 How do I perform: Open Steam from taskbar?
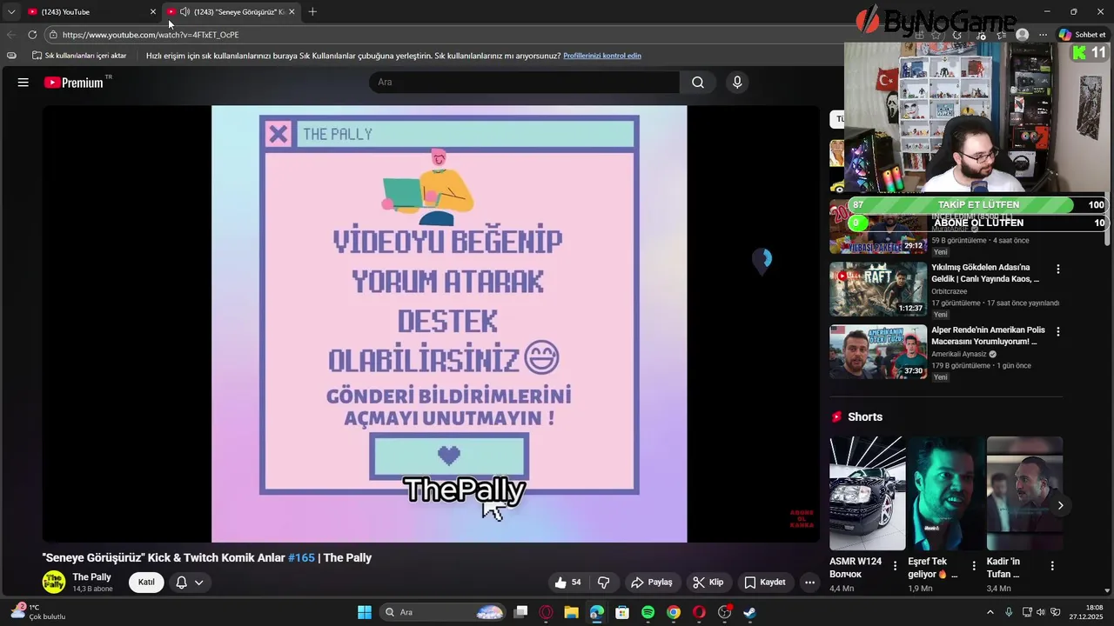pyautogui.click(x=749, y=612)
